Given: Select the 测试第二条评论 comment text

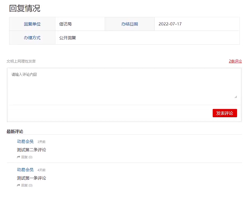Looking at the screenshot, I should point(32,150).
